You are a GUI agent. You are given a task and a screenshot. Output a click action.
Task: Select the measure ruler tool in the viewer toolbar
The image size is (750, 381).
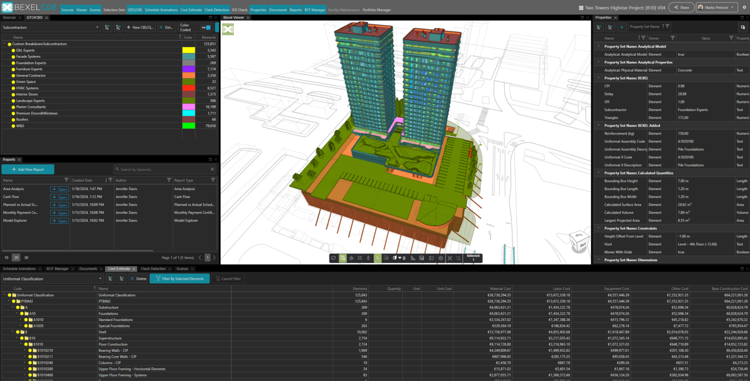point(413,258)
